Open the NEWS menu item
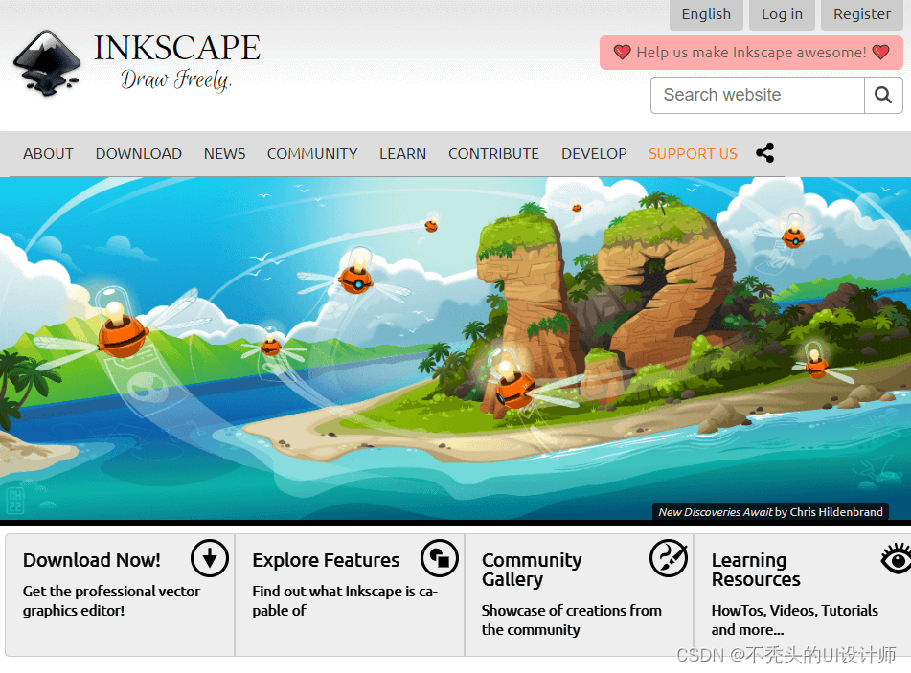Screen dimensions: 911x673 tap(225, 154)
